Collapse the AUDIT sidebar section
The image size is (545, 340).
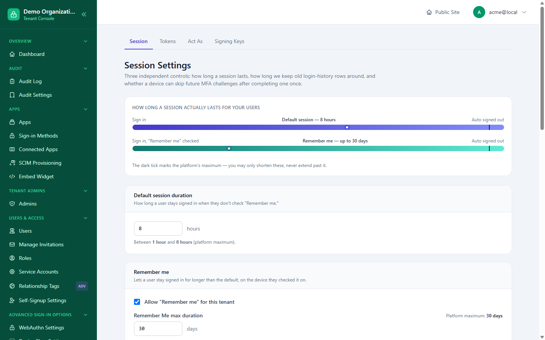pyautogui.click(x=86, y=68)
